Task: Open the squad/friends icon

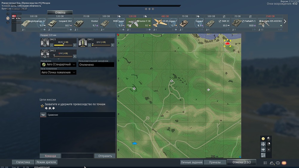Action: 271,163
